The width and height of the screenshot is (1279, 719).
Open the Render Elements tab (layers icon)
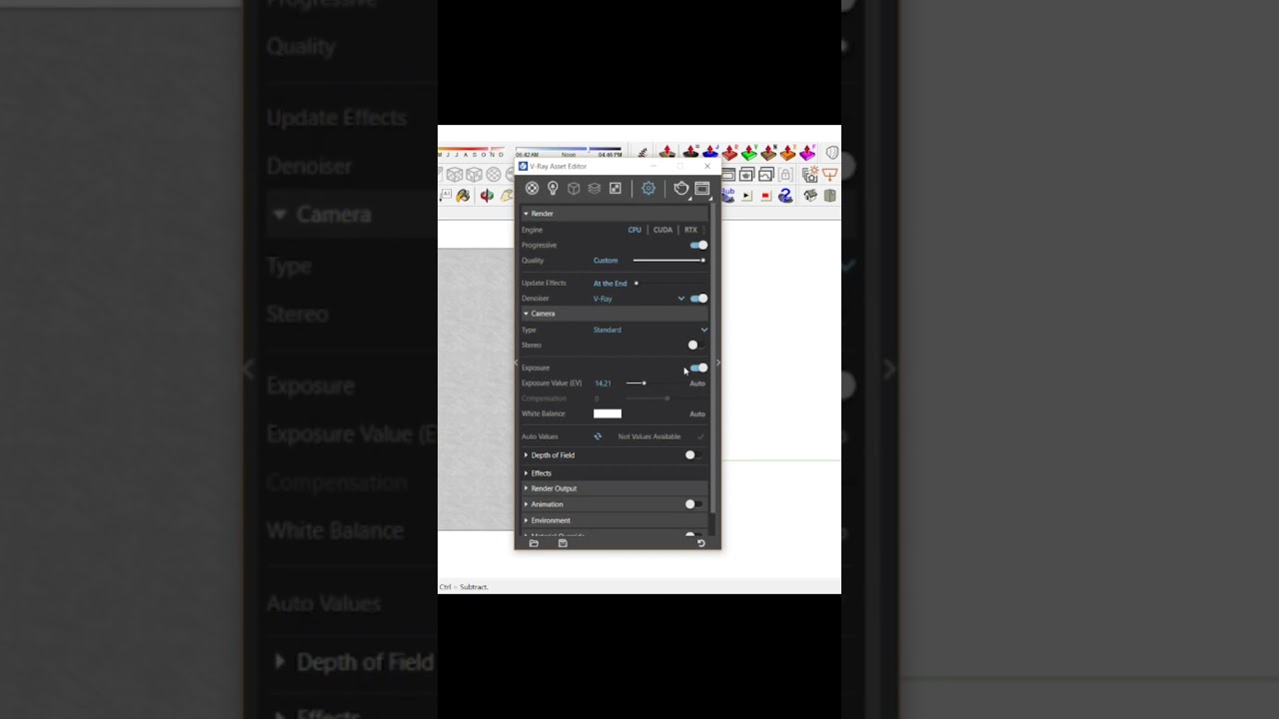(594, 189)
